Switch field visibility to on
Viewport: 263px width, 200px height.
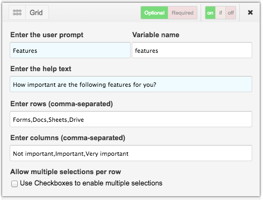(210, 13)
